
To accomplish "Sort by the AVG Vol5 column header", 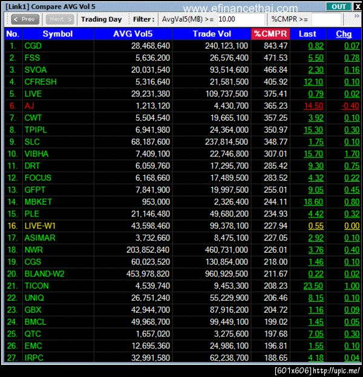I will pyautogui.click(x=133, y=34).
